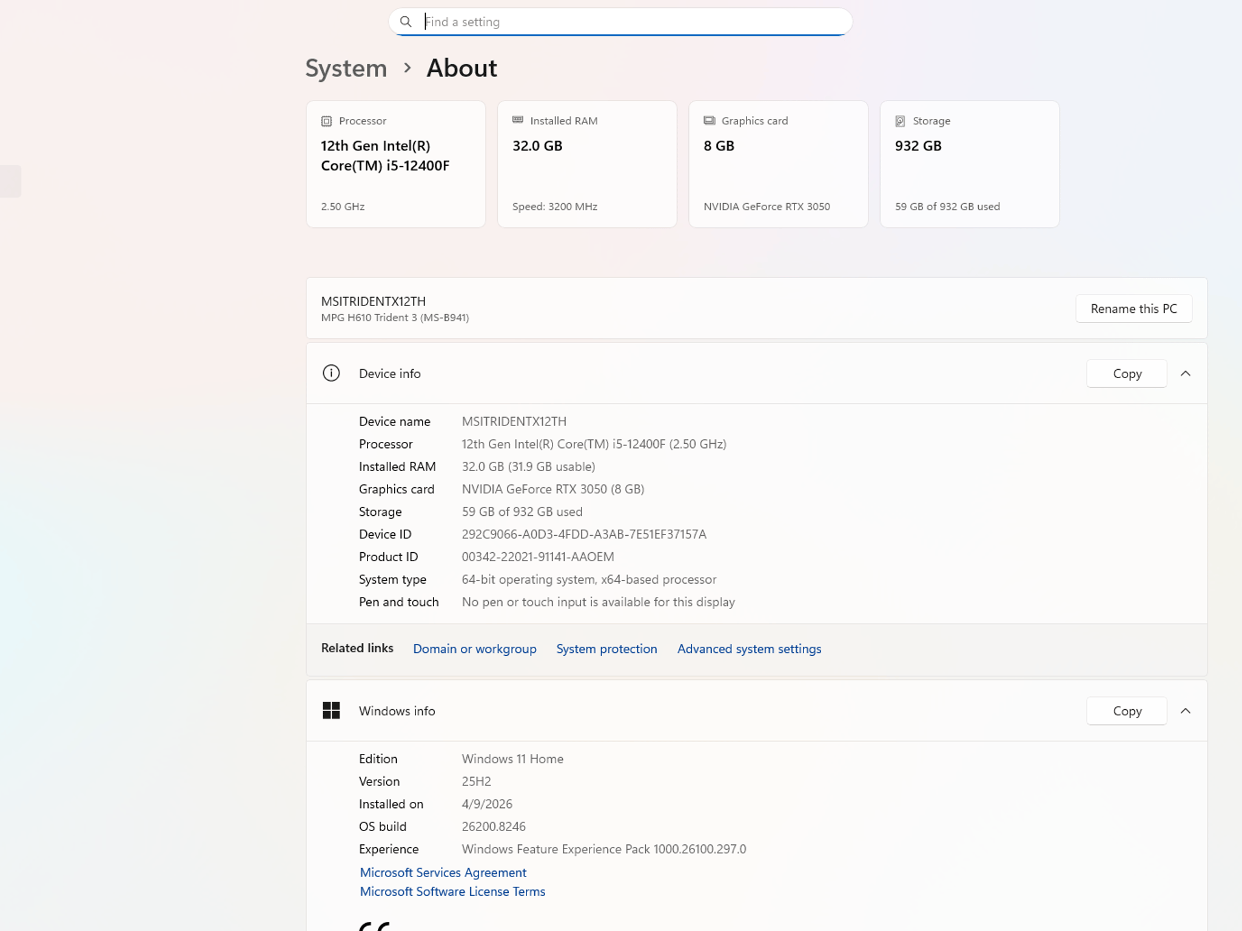Open the Microsoft Services Agreement link
Image resolution: width=1242 pixels, height=931 pixels.
click(x=443, y=872)
